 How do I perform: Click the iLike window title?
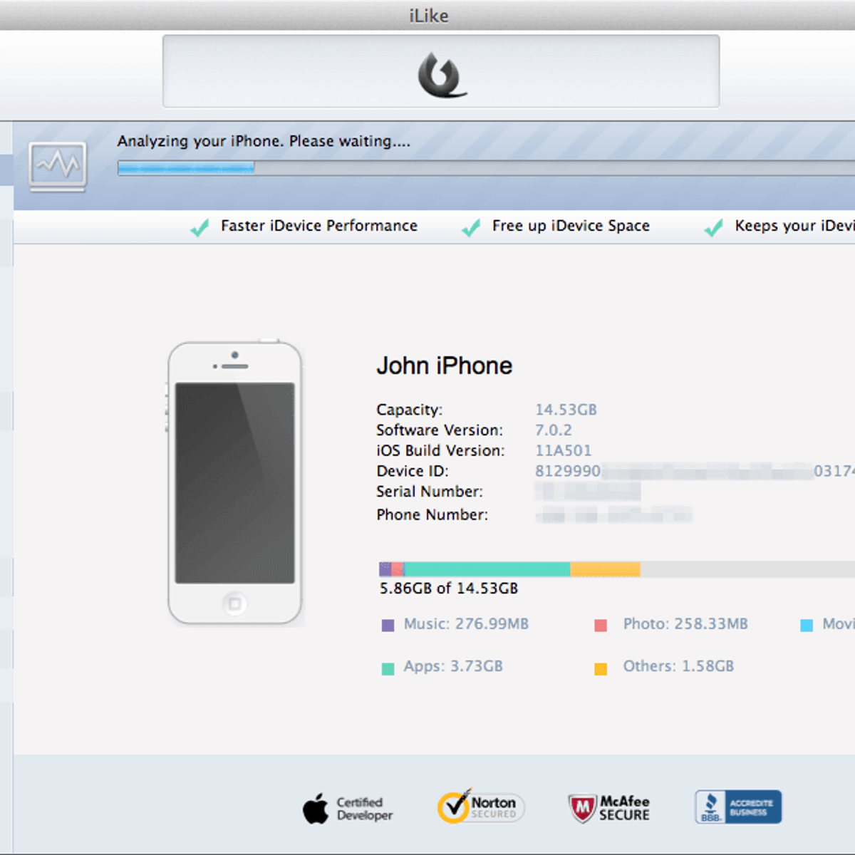429,16
